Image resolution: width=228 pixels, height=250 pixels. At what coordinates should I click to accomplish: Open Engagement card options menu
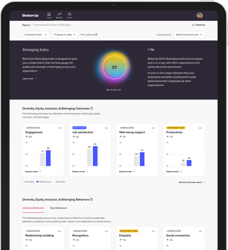coord(59,128)
